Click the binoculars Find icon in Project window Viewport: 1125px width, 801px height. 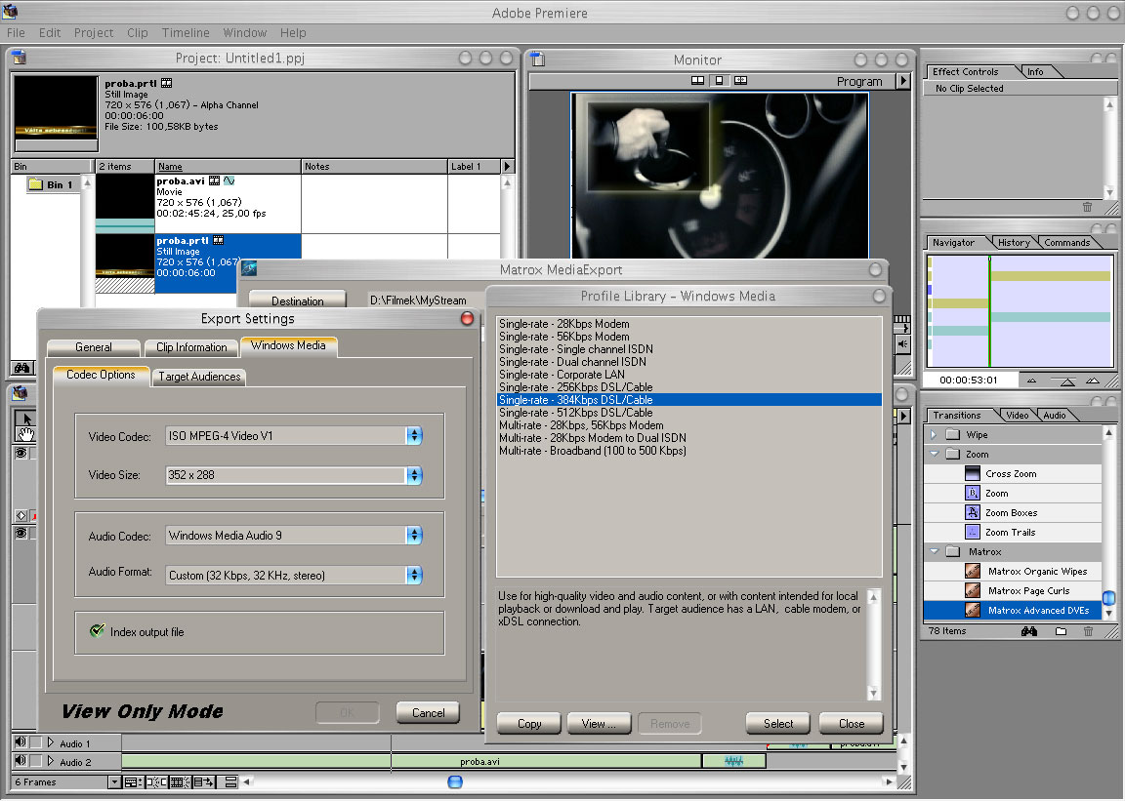point(21,368)
